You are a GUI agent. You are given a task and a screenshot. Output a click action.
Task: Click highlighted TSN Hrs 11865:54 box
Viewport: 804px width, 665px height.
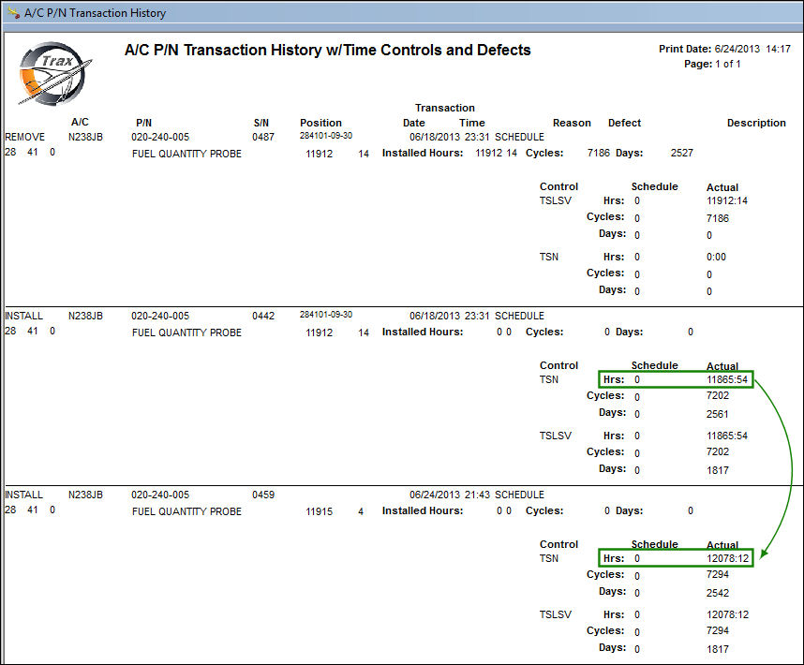point(676,379)
